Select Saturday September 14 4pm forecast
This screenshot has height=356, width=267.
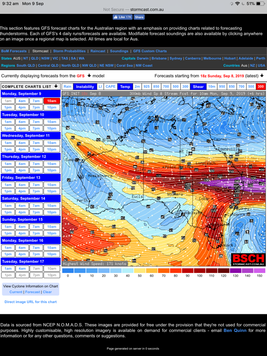[22, 212]
